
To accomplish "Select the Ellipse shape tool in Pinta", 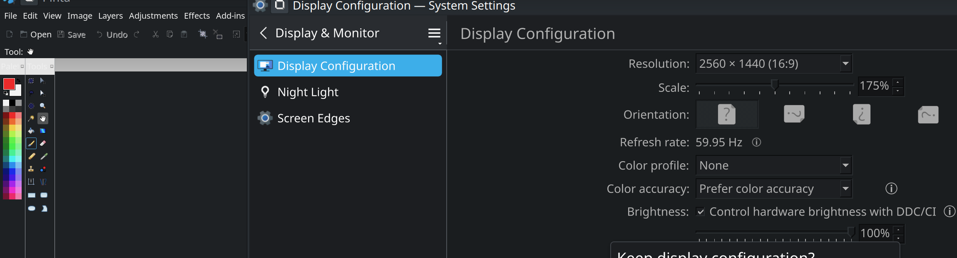I will 31,208.
